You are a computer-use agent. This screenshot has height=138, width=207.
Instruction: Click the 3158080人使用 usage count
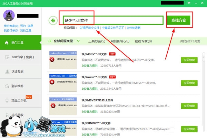110,112
